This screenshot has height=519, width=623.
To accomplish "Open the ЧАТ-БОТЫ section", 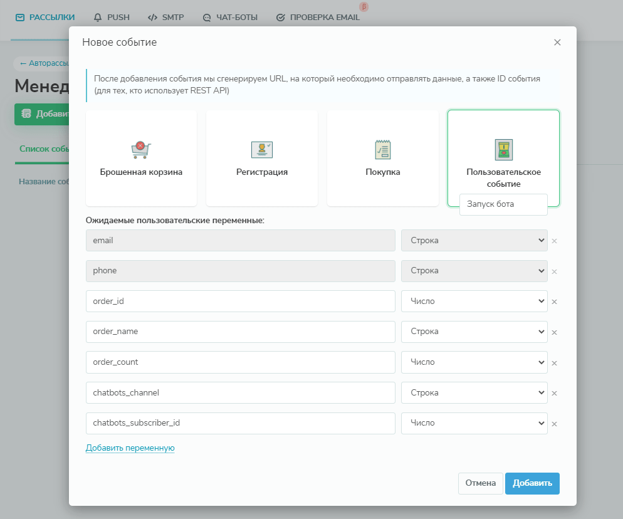I will pos(230,18).
